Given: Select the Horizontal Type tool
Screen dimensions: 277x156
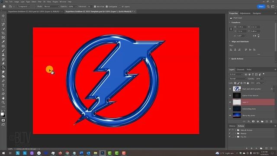Looking at the screenshot, I should pos(3,85).
